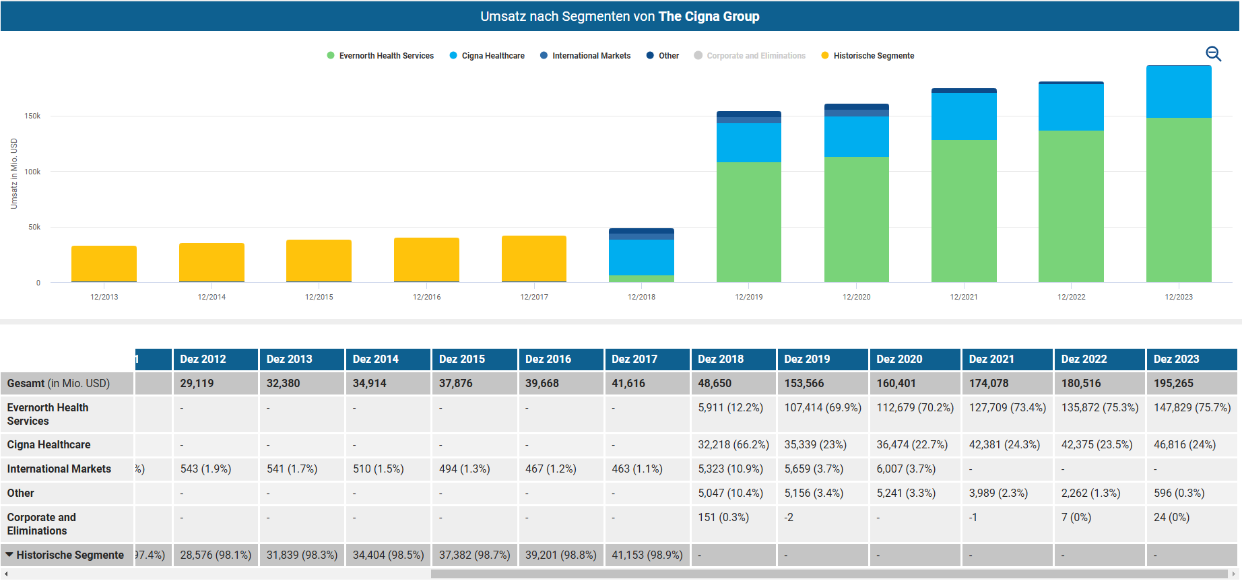Click the green Evernorth segment of the 12/2020 bar
Image resolution: width=1242 pixels, height=583 pixels.
pos(857,219)
